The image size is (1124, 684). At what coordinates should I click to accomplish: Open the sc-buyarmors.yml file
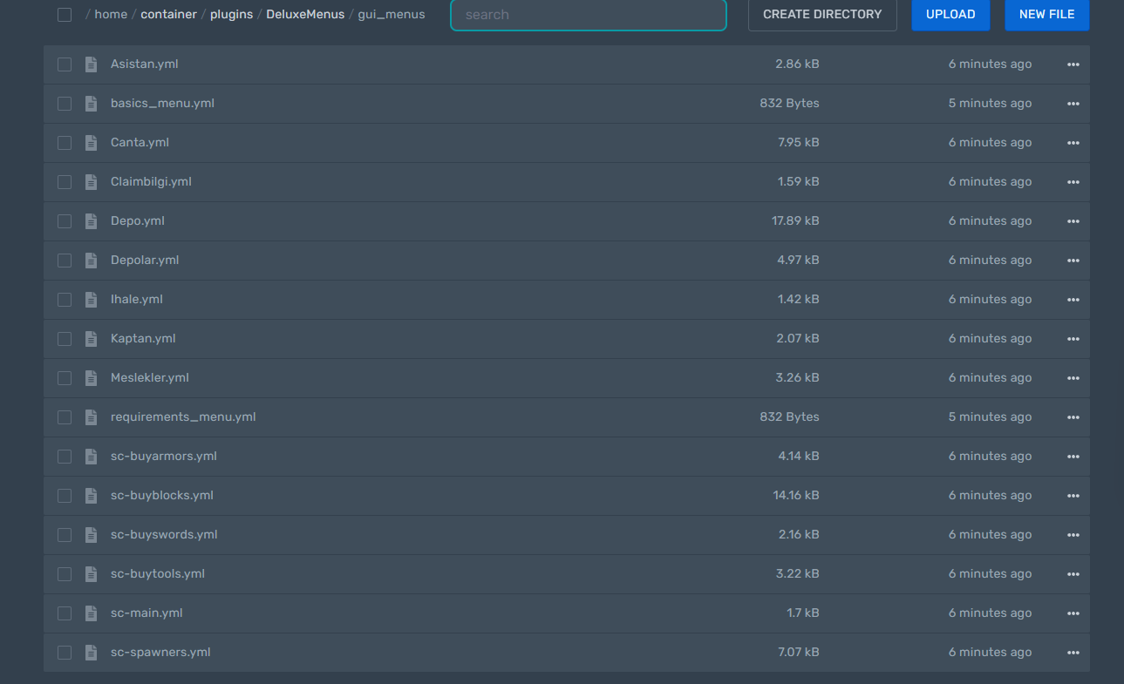[164, 457]
